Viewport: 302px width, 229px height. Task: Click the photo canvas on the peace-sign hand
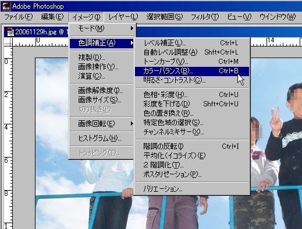[276, 120]
